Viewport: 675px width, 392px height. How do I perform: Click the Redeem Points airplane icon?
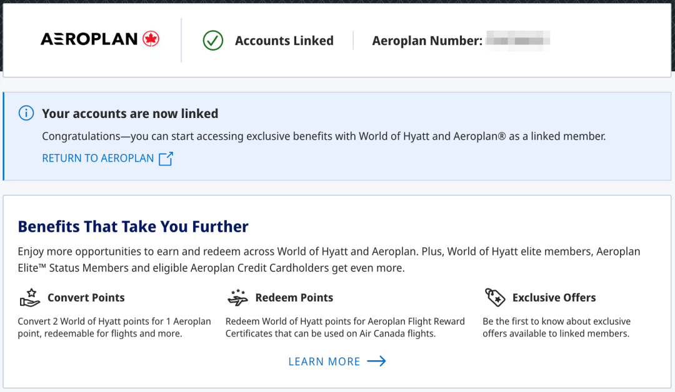237,298
